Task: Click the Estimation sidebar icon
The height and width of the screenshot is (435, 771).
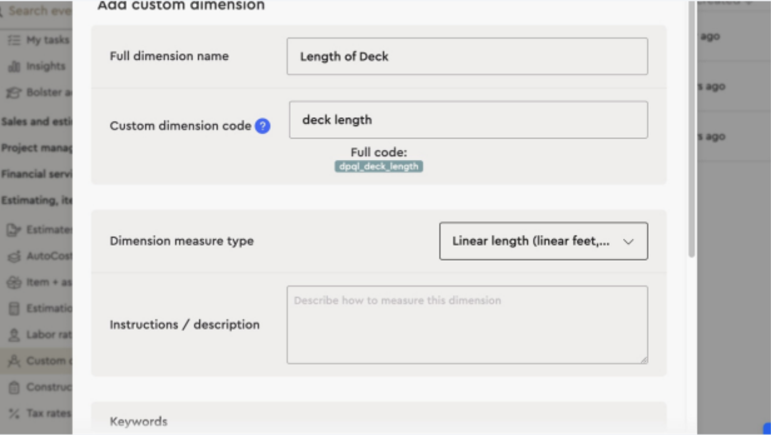Action: click(x=13, y=308)
